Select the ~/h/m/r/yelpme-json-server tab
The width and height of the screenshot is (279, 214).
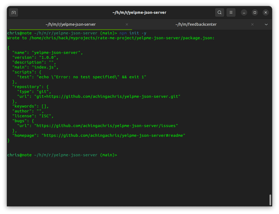pyautogui.click(x=71, y=25)
